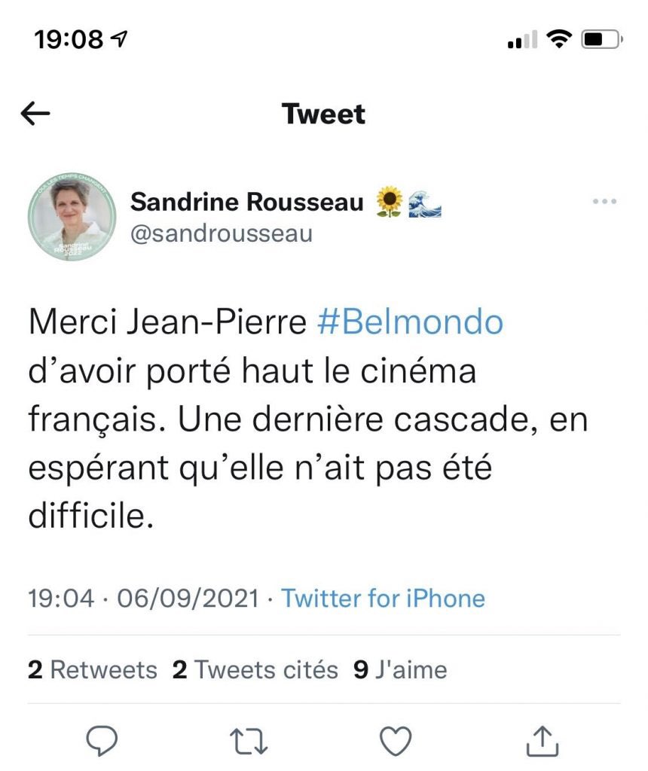
Task: Like the tweet with the heart icon
Action: [395, 742]
